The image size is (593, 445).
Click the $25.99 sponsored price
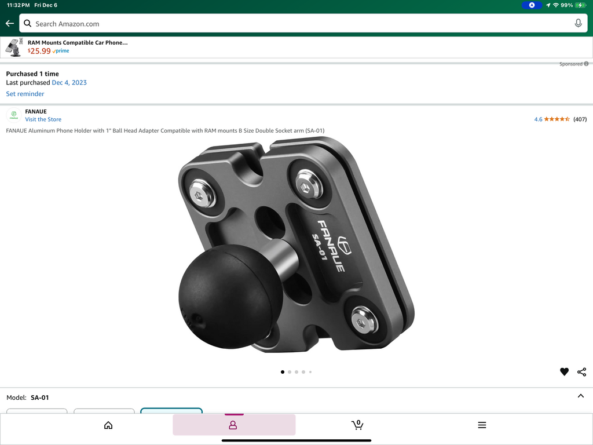click(39, 51)
